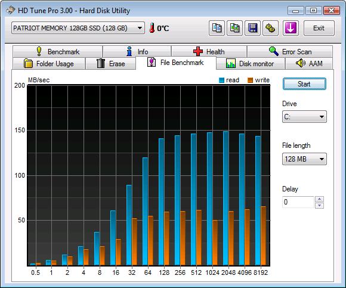This screenshot has width=346, height=288.
Task: Click the orange write legend swatch
Action: click(x=250, y=80)
